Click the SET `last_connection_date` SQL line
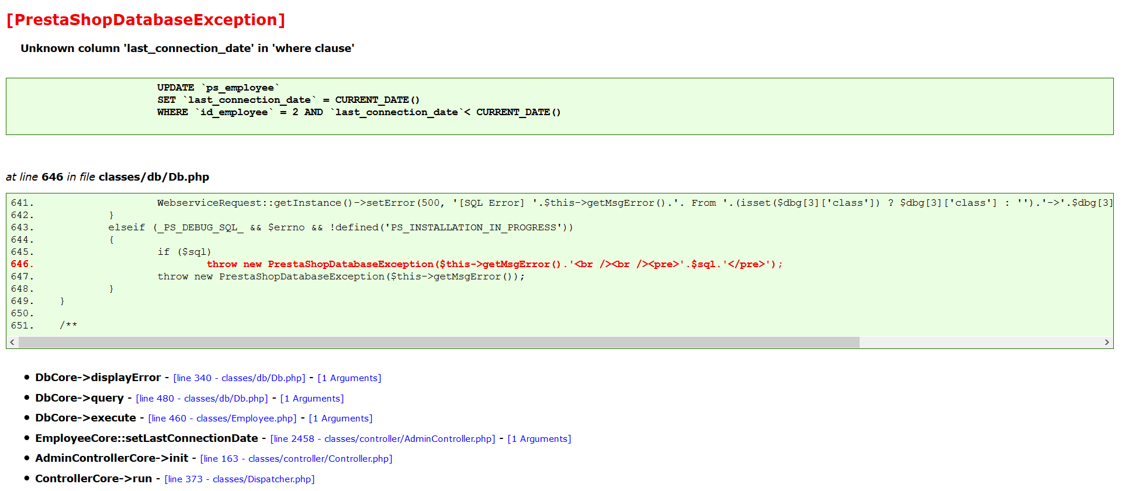Viewport: 1122px width, 491px height. click(x=288, y=100)
